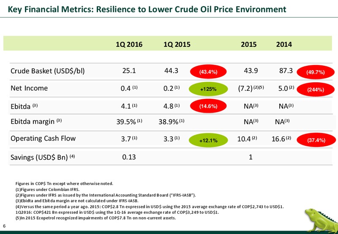The image size is (338, 234).
Task: Select the 'Ebitda margin' row label
Action: [x=36, y=122]
